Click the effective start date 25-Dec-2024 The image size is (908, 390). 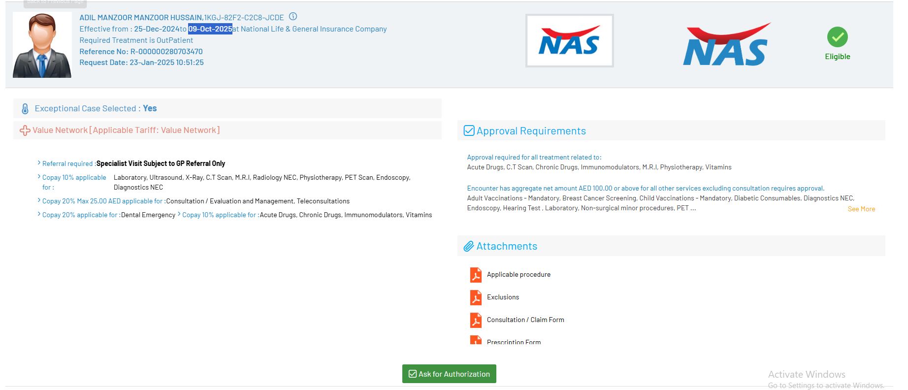(157, 29)
